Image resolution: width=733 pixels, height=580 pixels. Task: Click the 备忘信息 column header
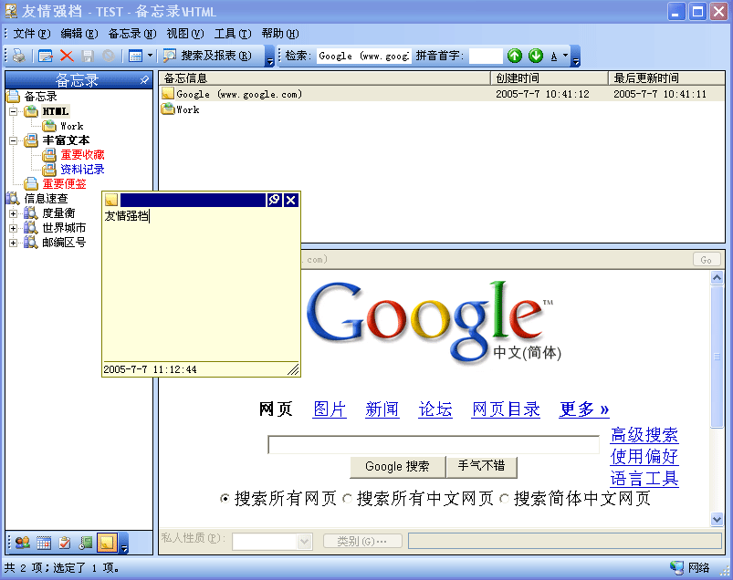tap(324, 78)
